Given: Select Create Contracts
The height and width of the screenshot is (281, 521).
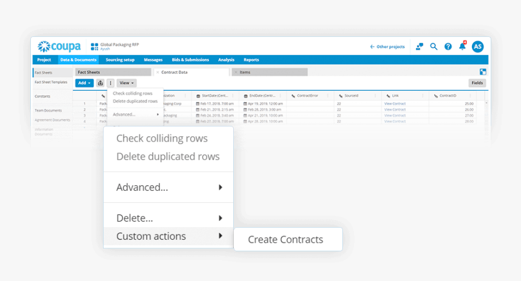Looking at the screenshot, I should pyautogui.click(x=288, y=239).
